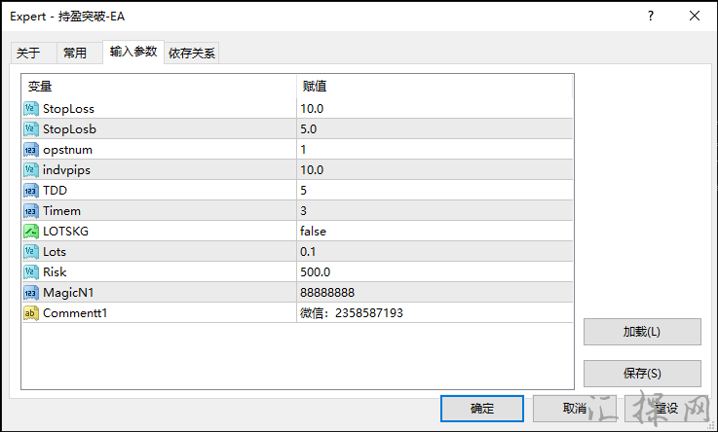Click the Risk double-type icon
Screen dimensions: 718x432
[30, 271]
